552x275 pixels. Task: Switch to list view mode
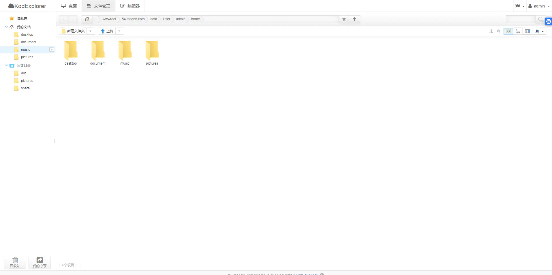coord(518,31)
